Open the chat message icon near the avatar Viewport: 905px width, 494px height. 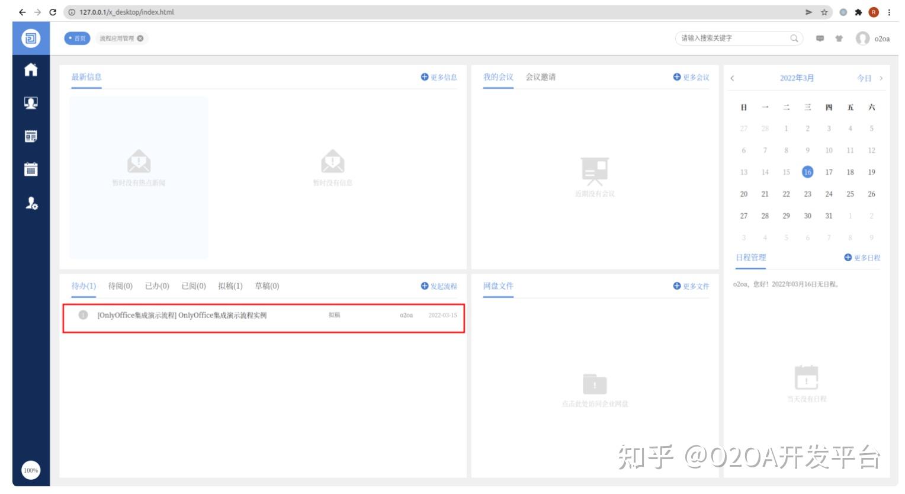pyautogui.click(x=820, y=39)
